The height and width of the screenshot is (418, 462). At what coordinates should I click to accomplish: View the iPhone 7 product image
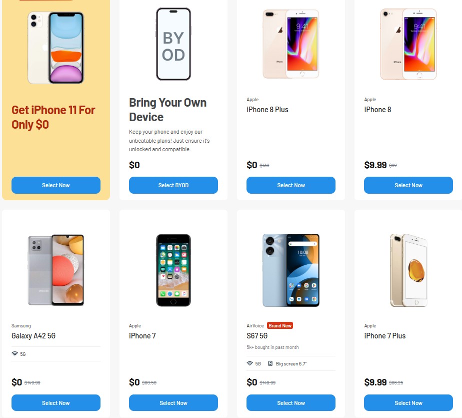coord(173,270)
